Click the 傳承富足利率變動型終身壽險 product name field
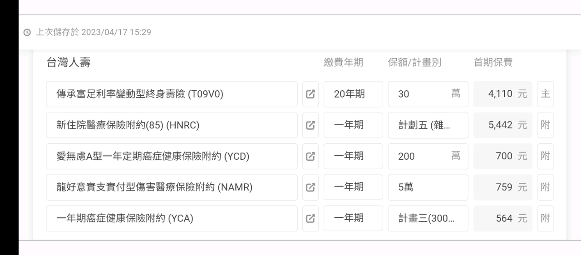The image size is (581, 255). click(172, 94)
